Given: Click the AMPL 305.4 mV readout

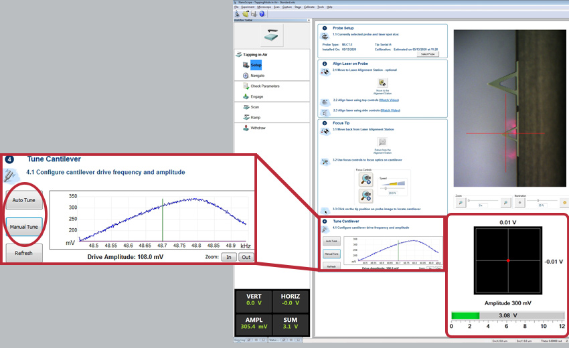Looking at the screenshot, I should coord(254,323).
